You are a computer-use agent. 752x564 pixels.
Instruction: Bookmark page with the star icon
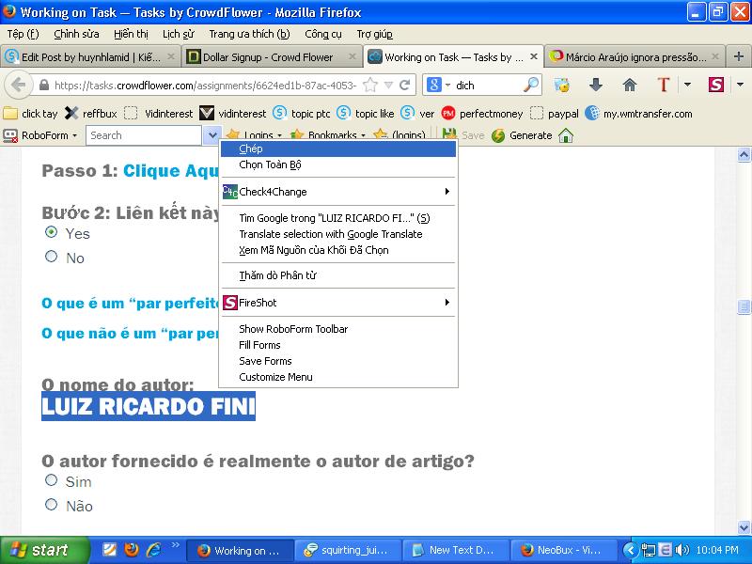tap(369, 86)
